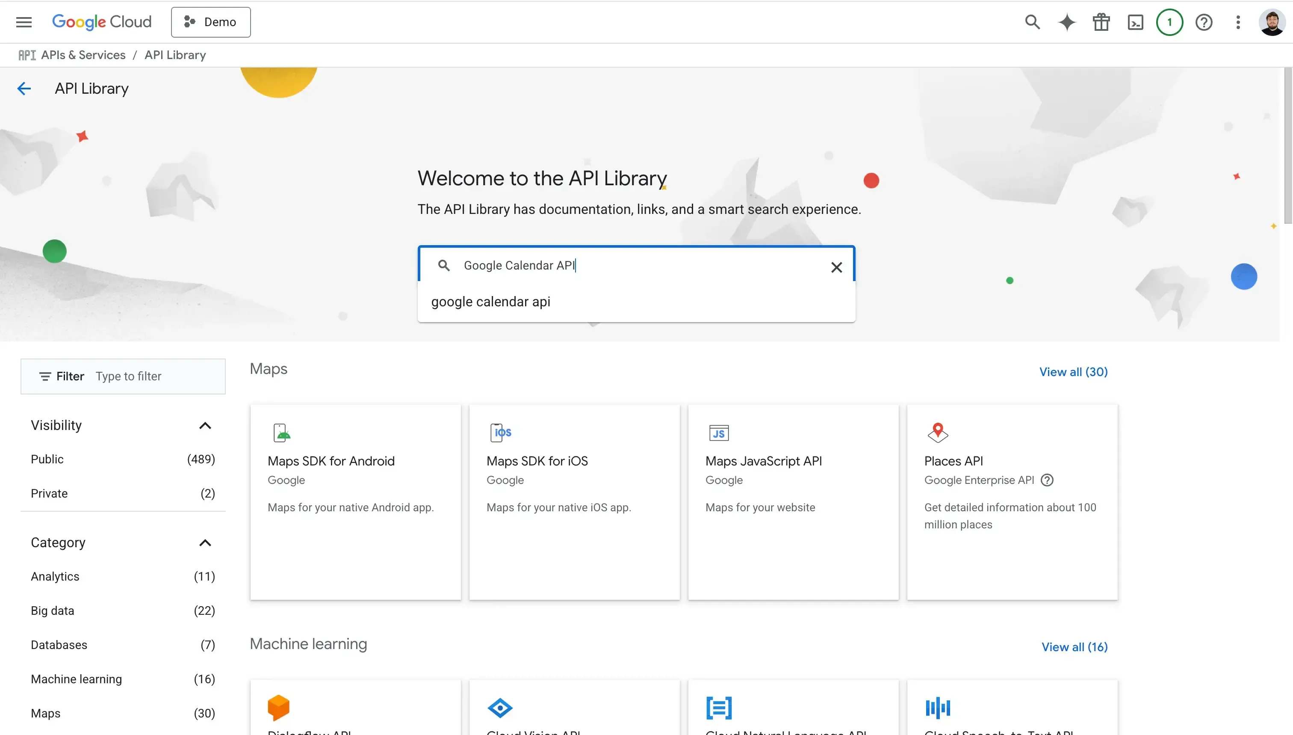The image size is (1293, 735).
Task: Select Machine learning category filter
Action: (x=123, y=679)
